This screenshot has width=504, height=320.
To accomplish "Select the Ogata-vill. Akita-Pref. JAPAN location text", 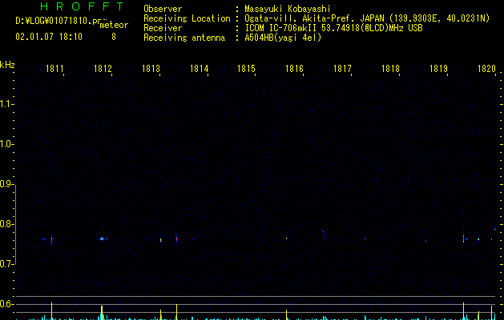I will 367,18.
